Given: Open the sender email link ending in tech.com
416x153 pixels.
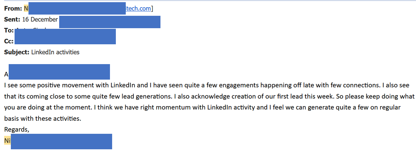Looking at the screenshot, I should coord(139,9).
